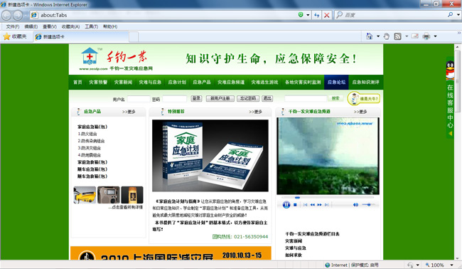Click the 忘记密码 button
Viewport: 462px width, 269px height.
248,98
